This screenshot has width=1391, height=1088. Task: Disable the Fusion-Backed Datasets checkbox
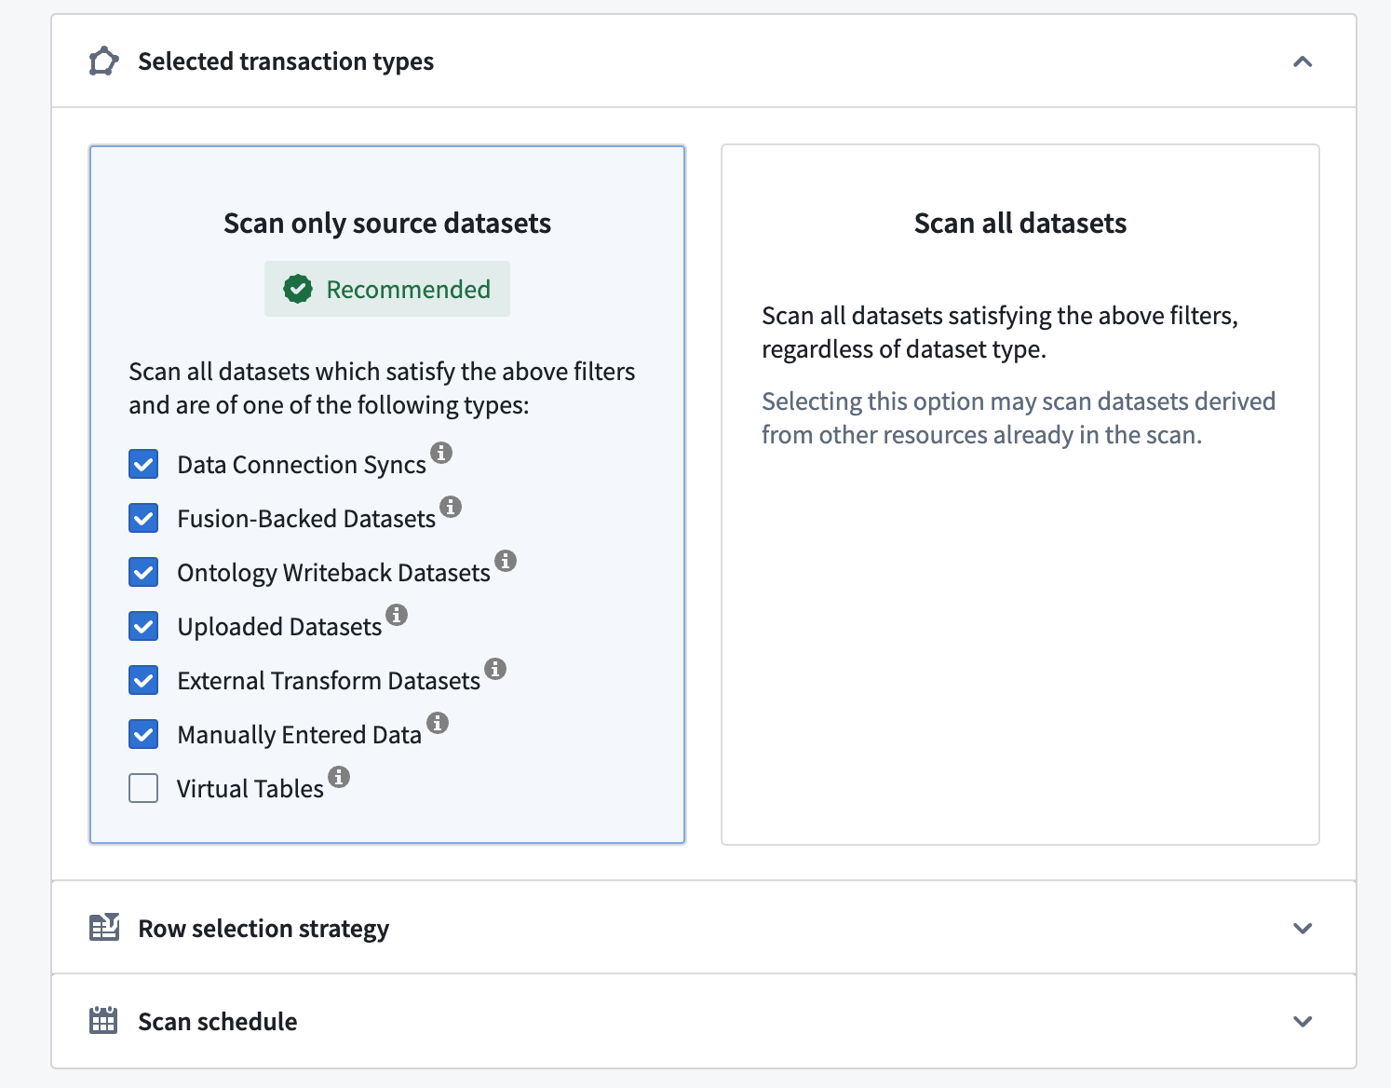point(143,518)
